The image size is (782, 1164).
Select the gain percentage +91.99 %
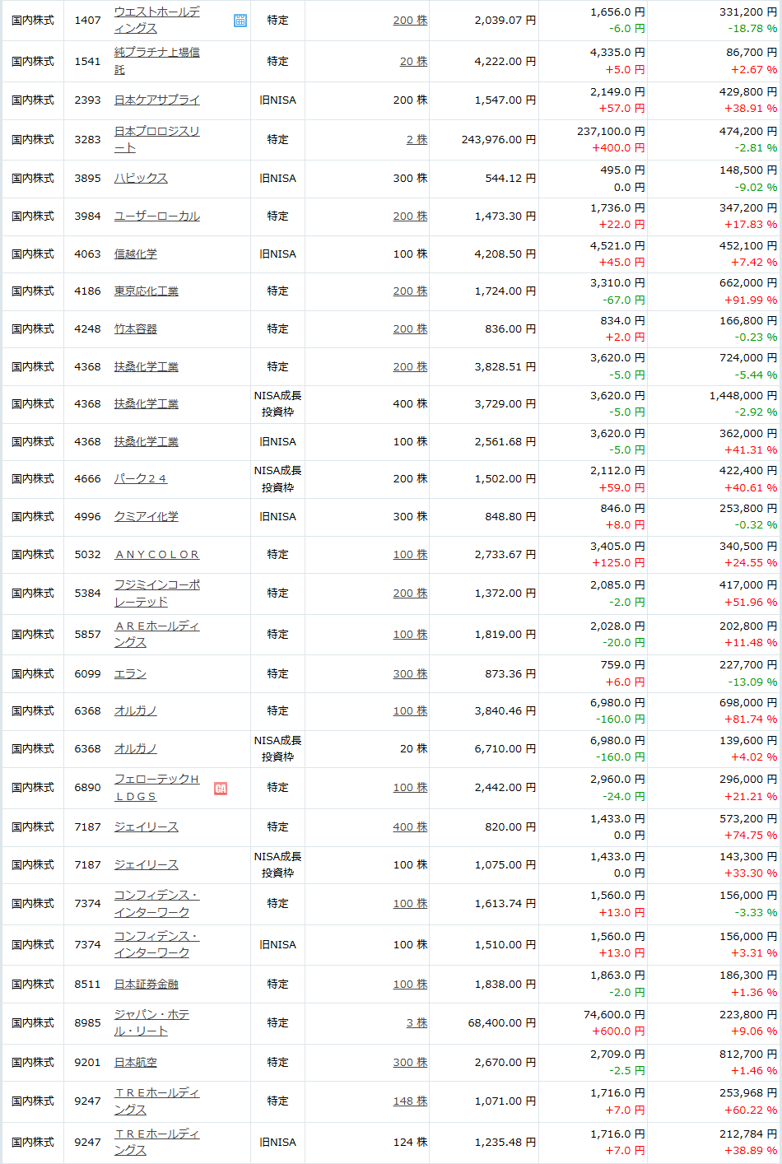(750, 300)
